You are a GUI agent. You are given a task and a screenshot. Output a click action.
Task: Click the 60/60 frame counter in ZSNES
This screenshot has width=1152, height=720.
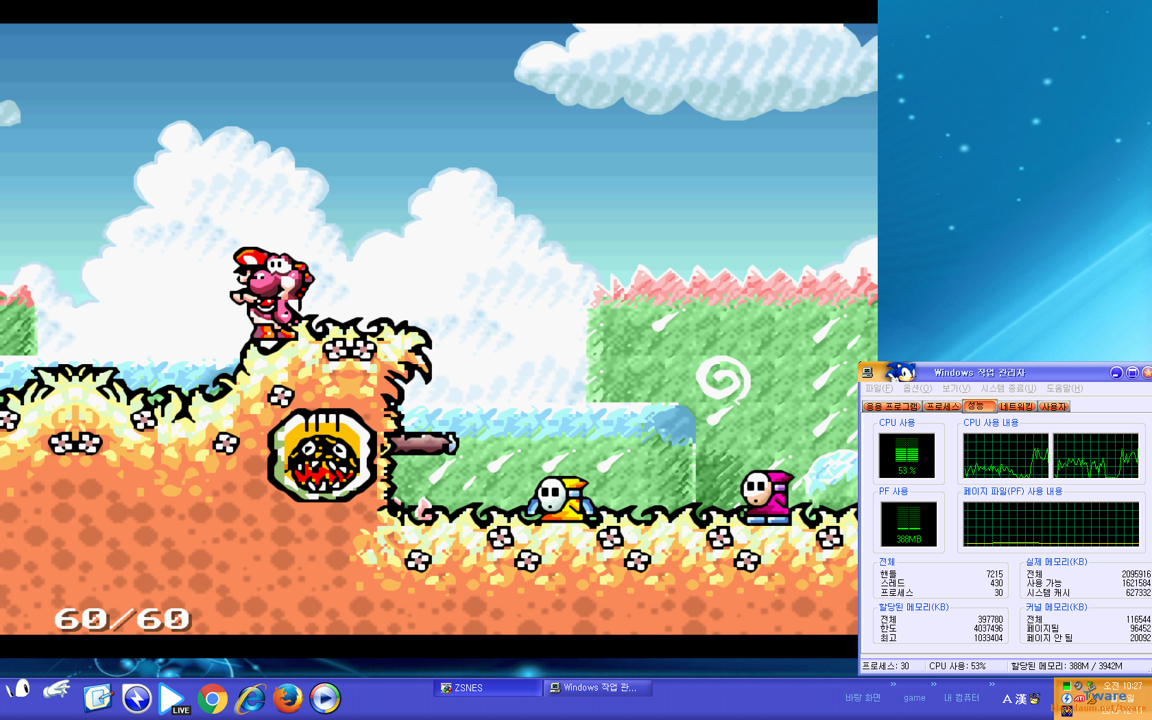point(122,619)
